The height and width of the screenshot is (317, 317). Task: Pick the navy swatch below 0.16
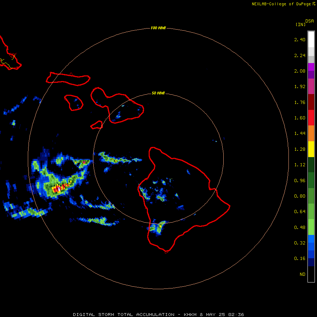pyautogui.click(x=311, y=262)
